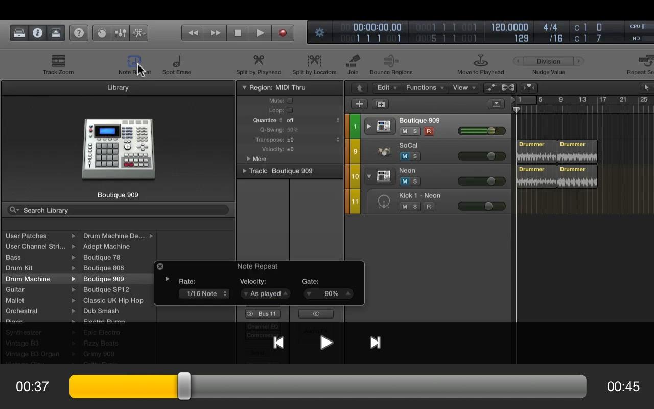Click Split by Playhead scissors icon
The image size is (654, 409).
pos(259,61)
